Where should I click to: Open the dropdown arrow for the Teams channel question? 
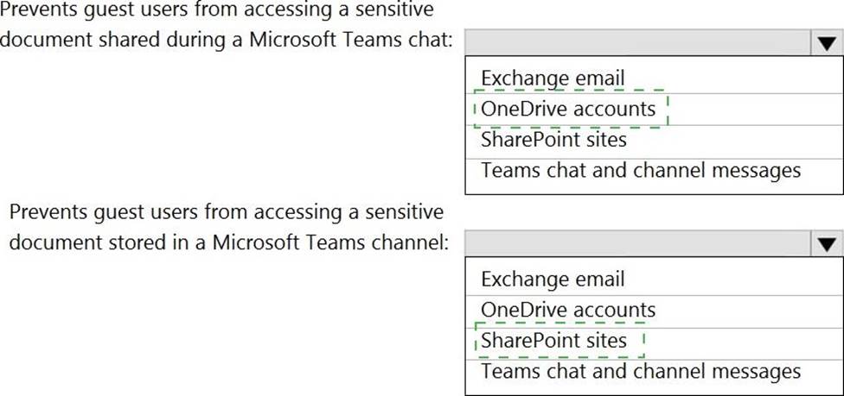pyautogui.click(x=825, y=245)
